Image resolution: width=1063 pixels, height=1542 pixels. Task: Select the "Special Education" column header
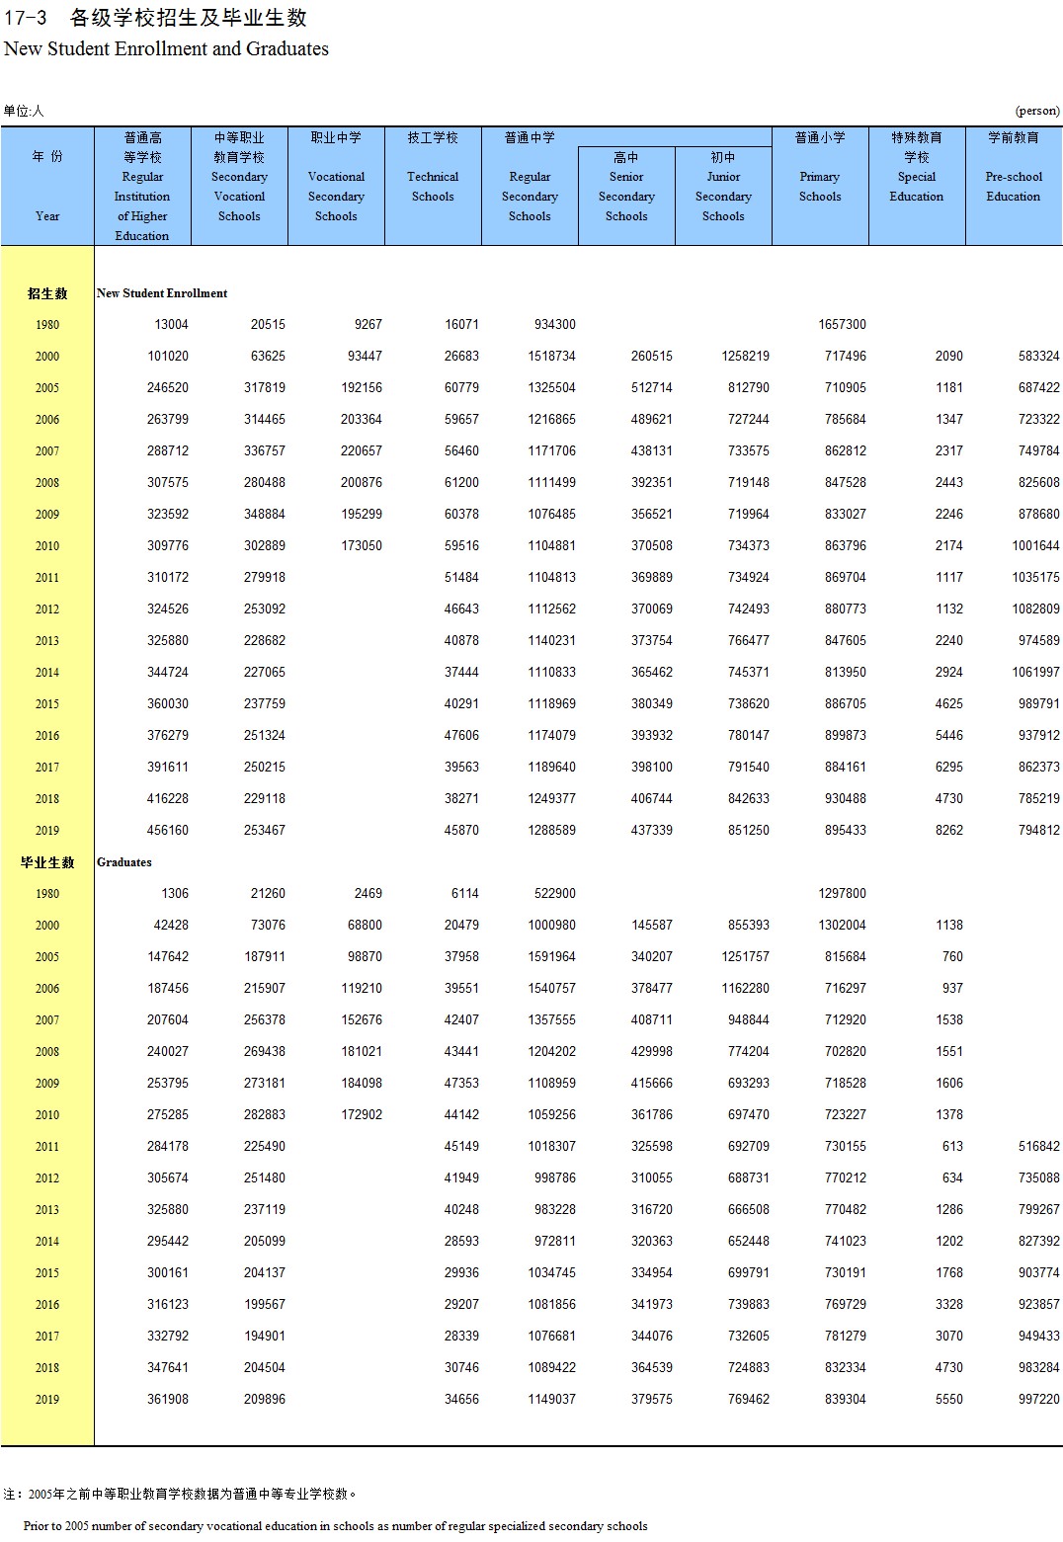[917, 186]
